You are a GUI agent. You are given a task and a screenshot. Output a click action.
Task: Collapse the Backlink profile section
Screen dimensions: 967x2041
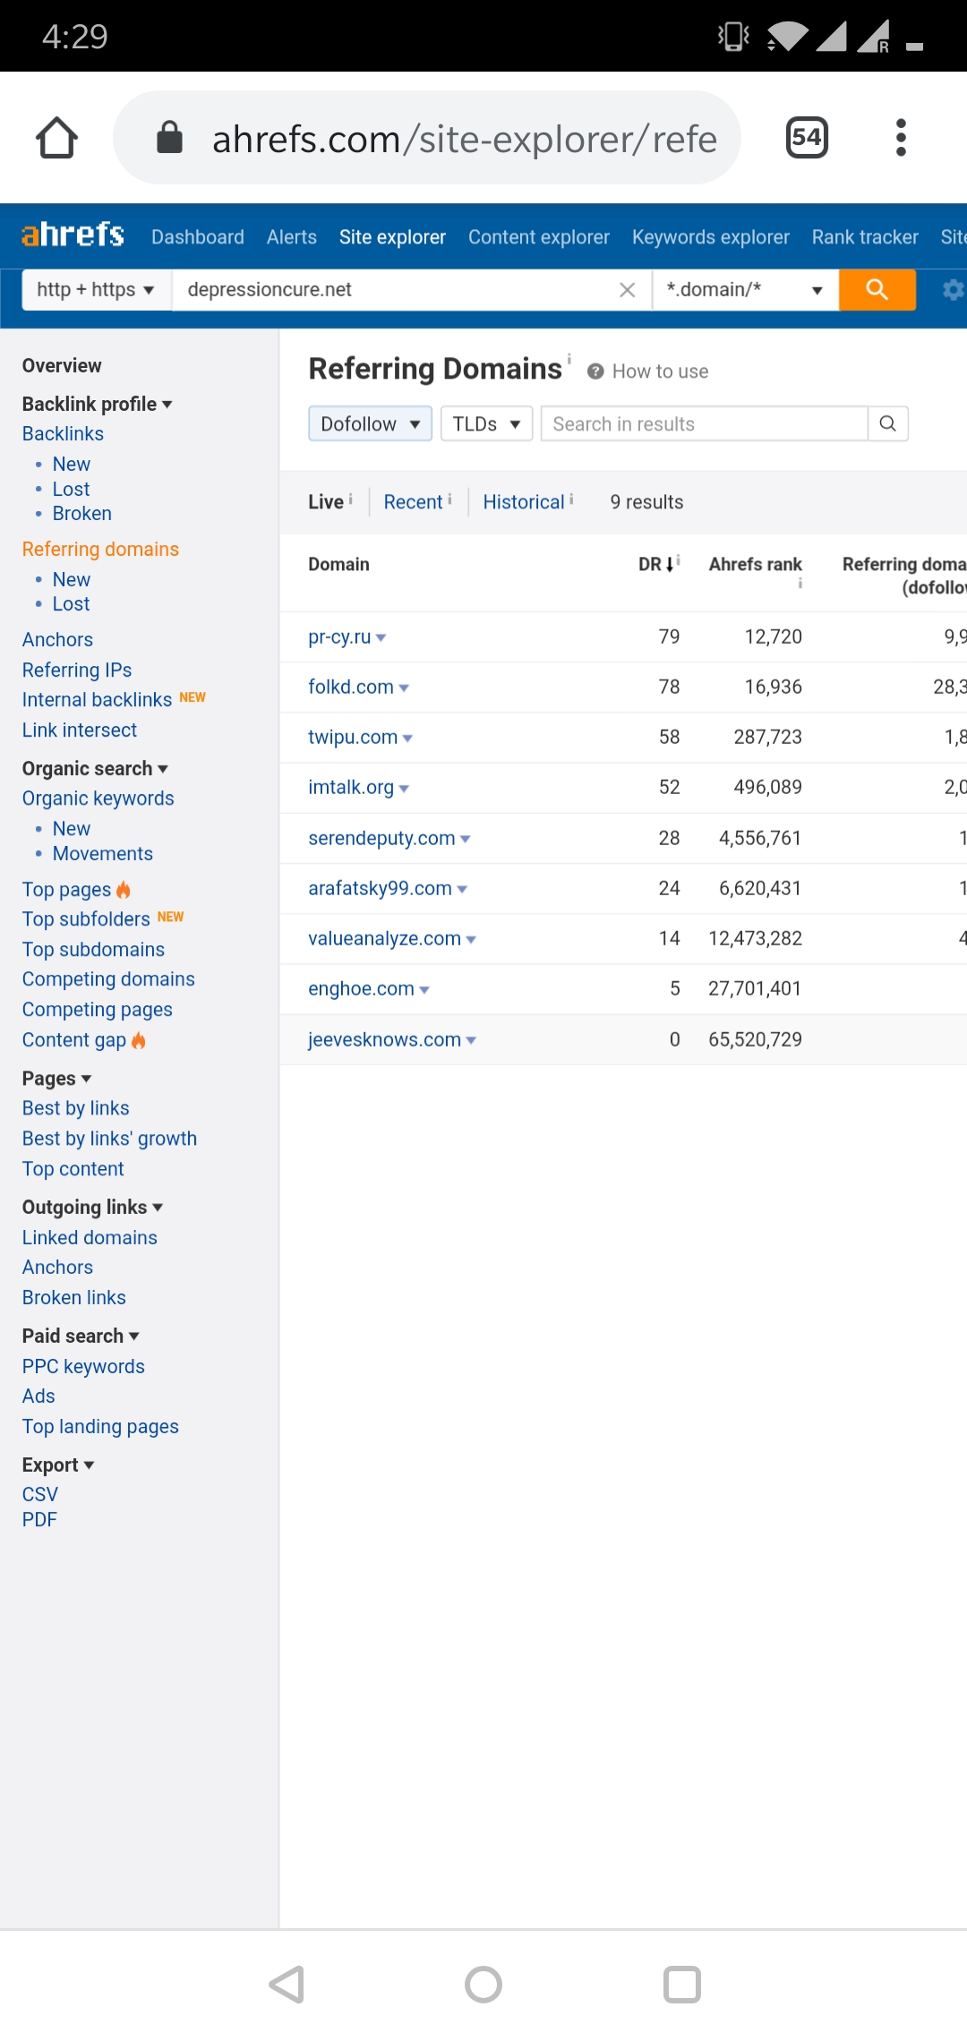point(97,405)
